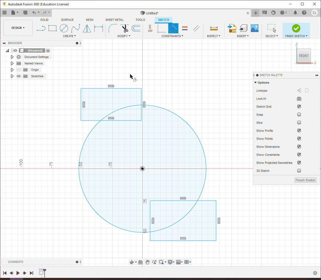Hide the Sketches folder via eye icon
321x280 pixels.
click(x=19, y=76)
